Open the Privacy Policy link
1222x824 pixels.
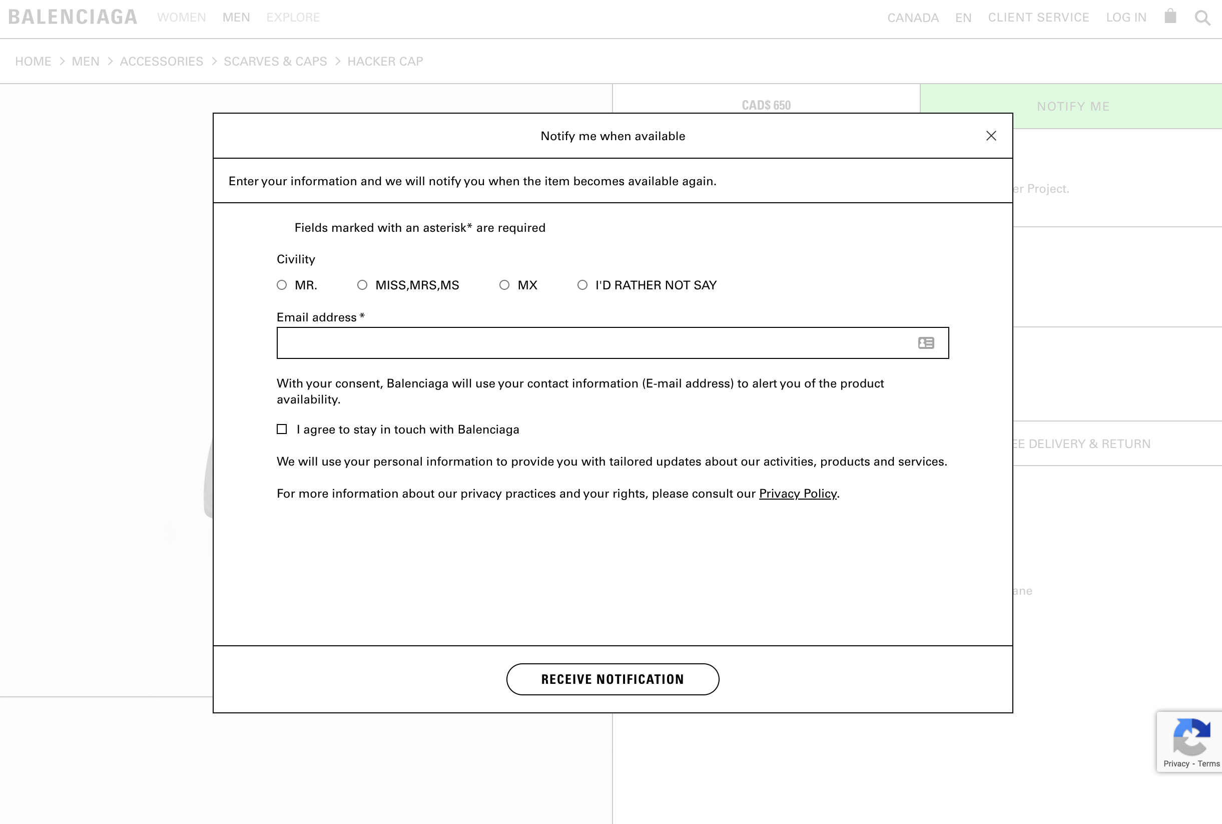pyautogui.click(x=797, y=494)
